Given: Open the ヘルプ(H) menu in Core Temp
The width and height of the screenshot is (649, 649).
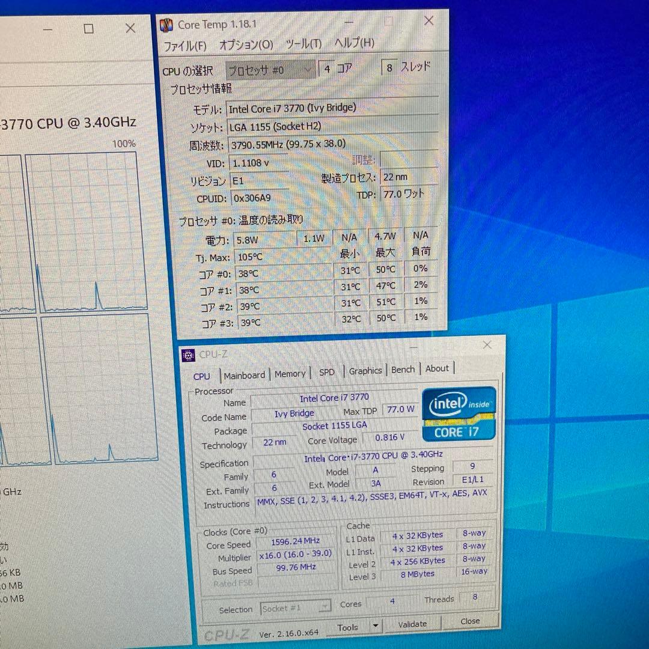Looking at the screenshot, I should click(x=355, y=43).
